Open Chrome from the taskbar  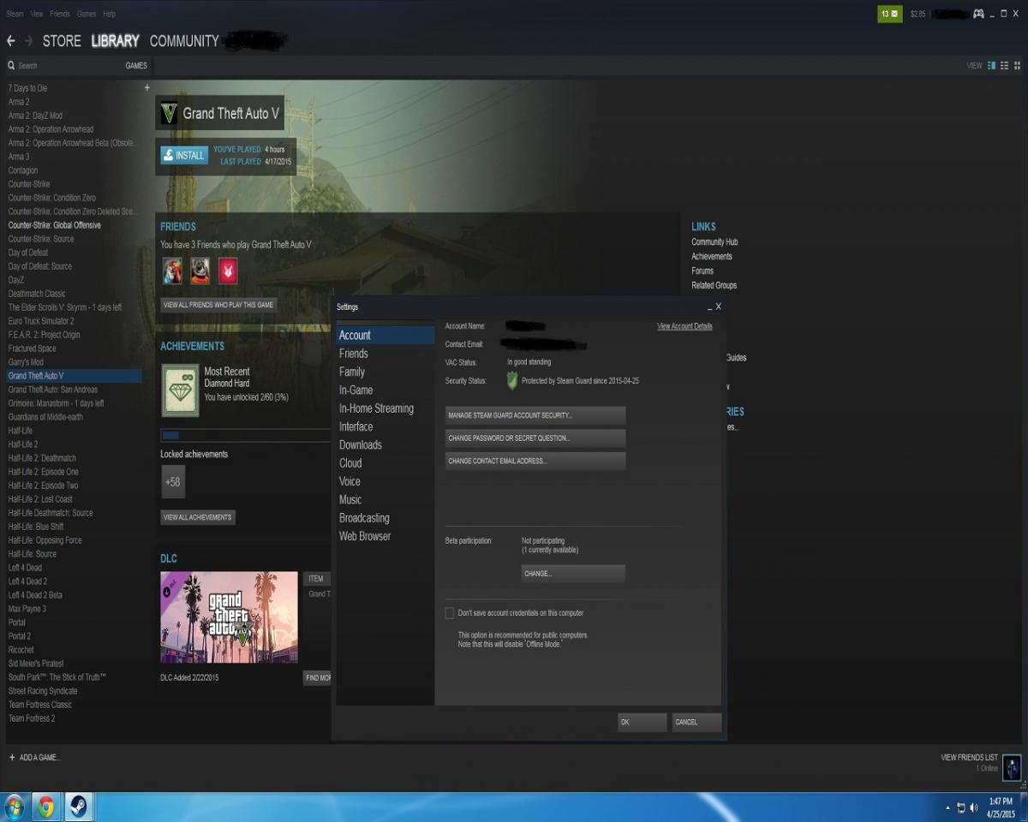[46, 807]
